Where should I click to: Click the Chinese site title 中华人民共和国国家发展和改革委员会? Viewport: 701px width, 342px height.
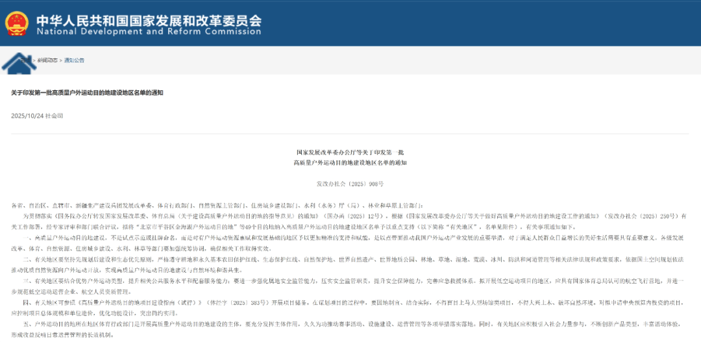pyautogui.click(x=149, y=18)
